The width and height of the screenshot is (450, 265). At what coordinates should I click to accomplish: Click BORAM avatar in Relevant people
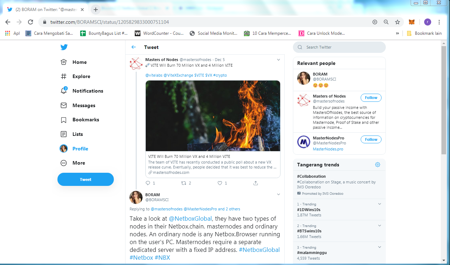pos(304,78)
